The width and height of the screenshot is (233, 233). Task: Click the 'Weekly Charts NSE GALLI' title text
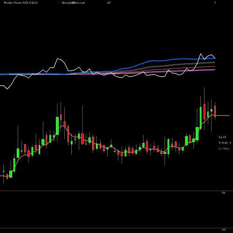21,3
